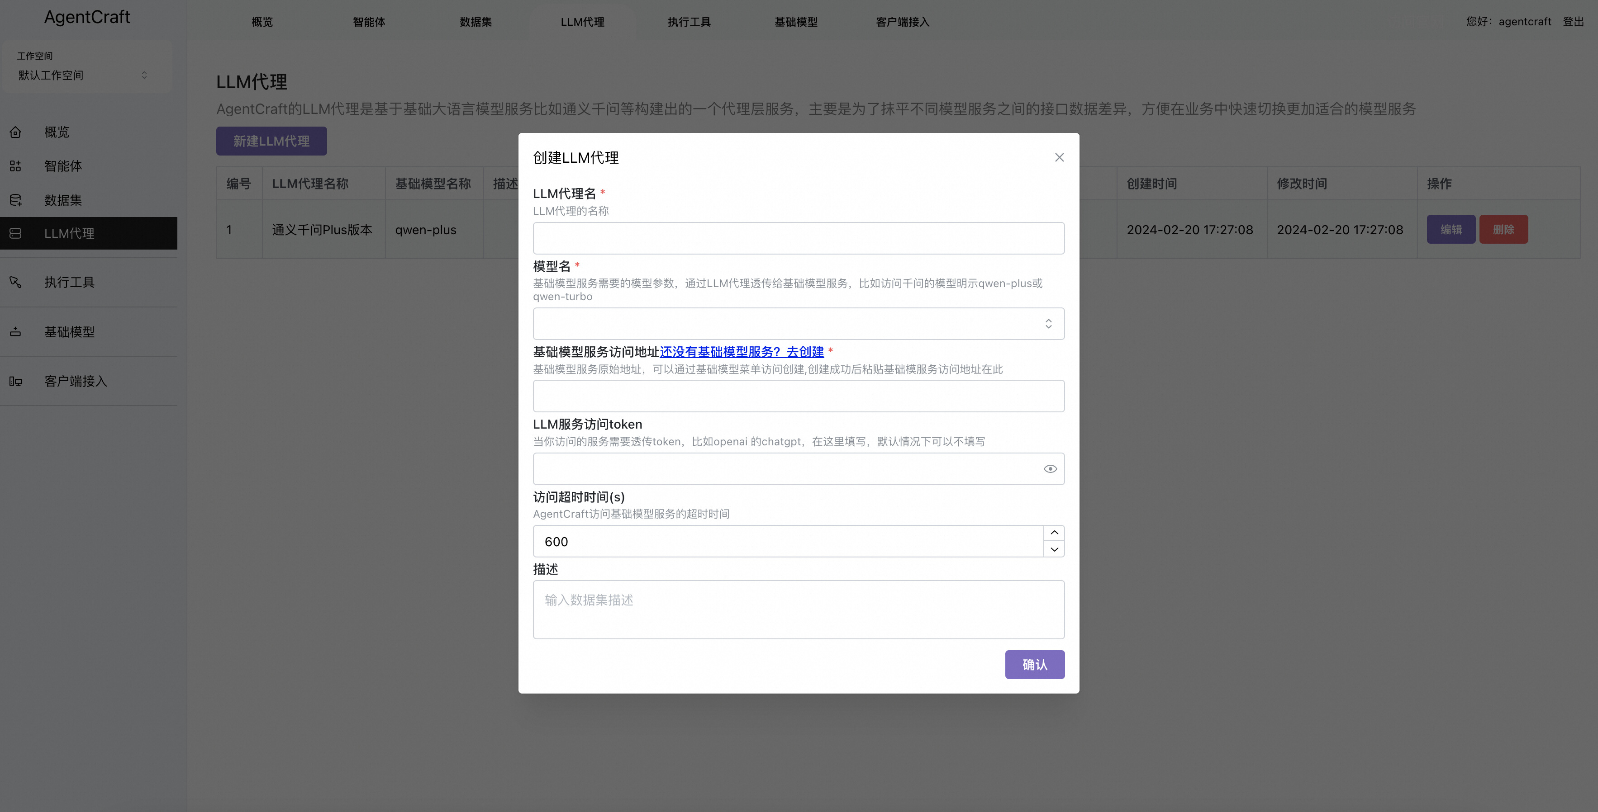Click the LLM代理 server icon in sidebar
Viewport: 1598px width, 812px height.
tap(15, 234)
